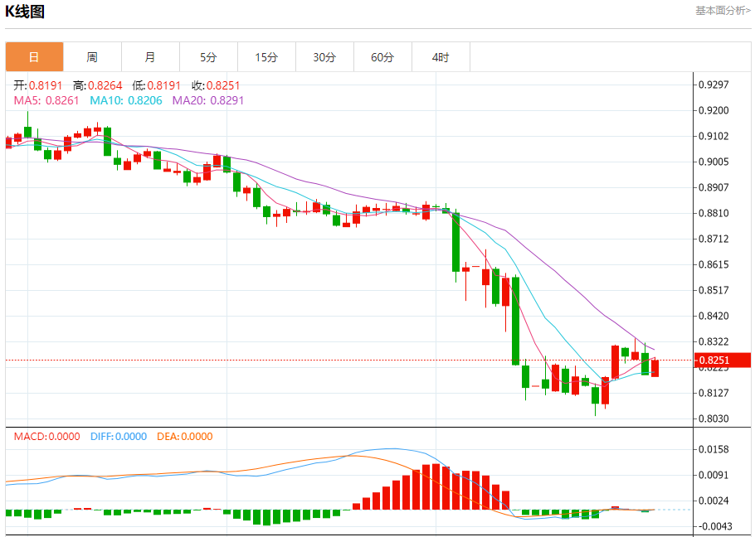Click the MA20: 0.8291 legend value
The image size is (755, 537).
pyautogui.click(x=208, y=100)
